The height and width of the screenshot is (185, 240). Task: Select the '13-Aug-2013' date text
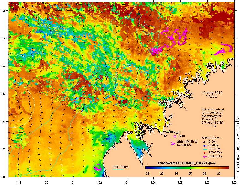(x=212, y=93)
